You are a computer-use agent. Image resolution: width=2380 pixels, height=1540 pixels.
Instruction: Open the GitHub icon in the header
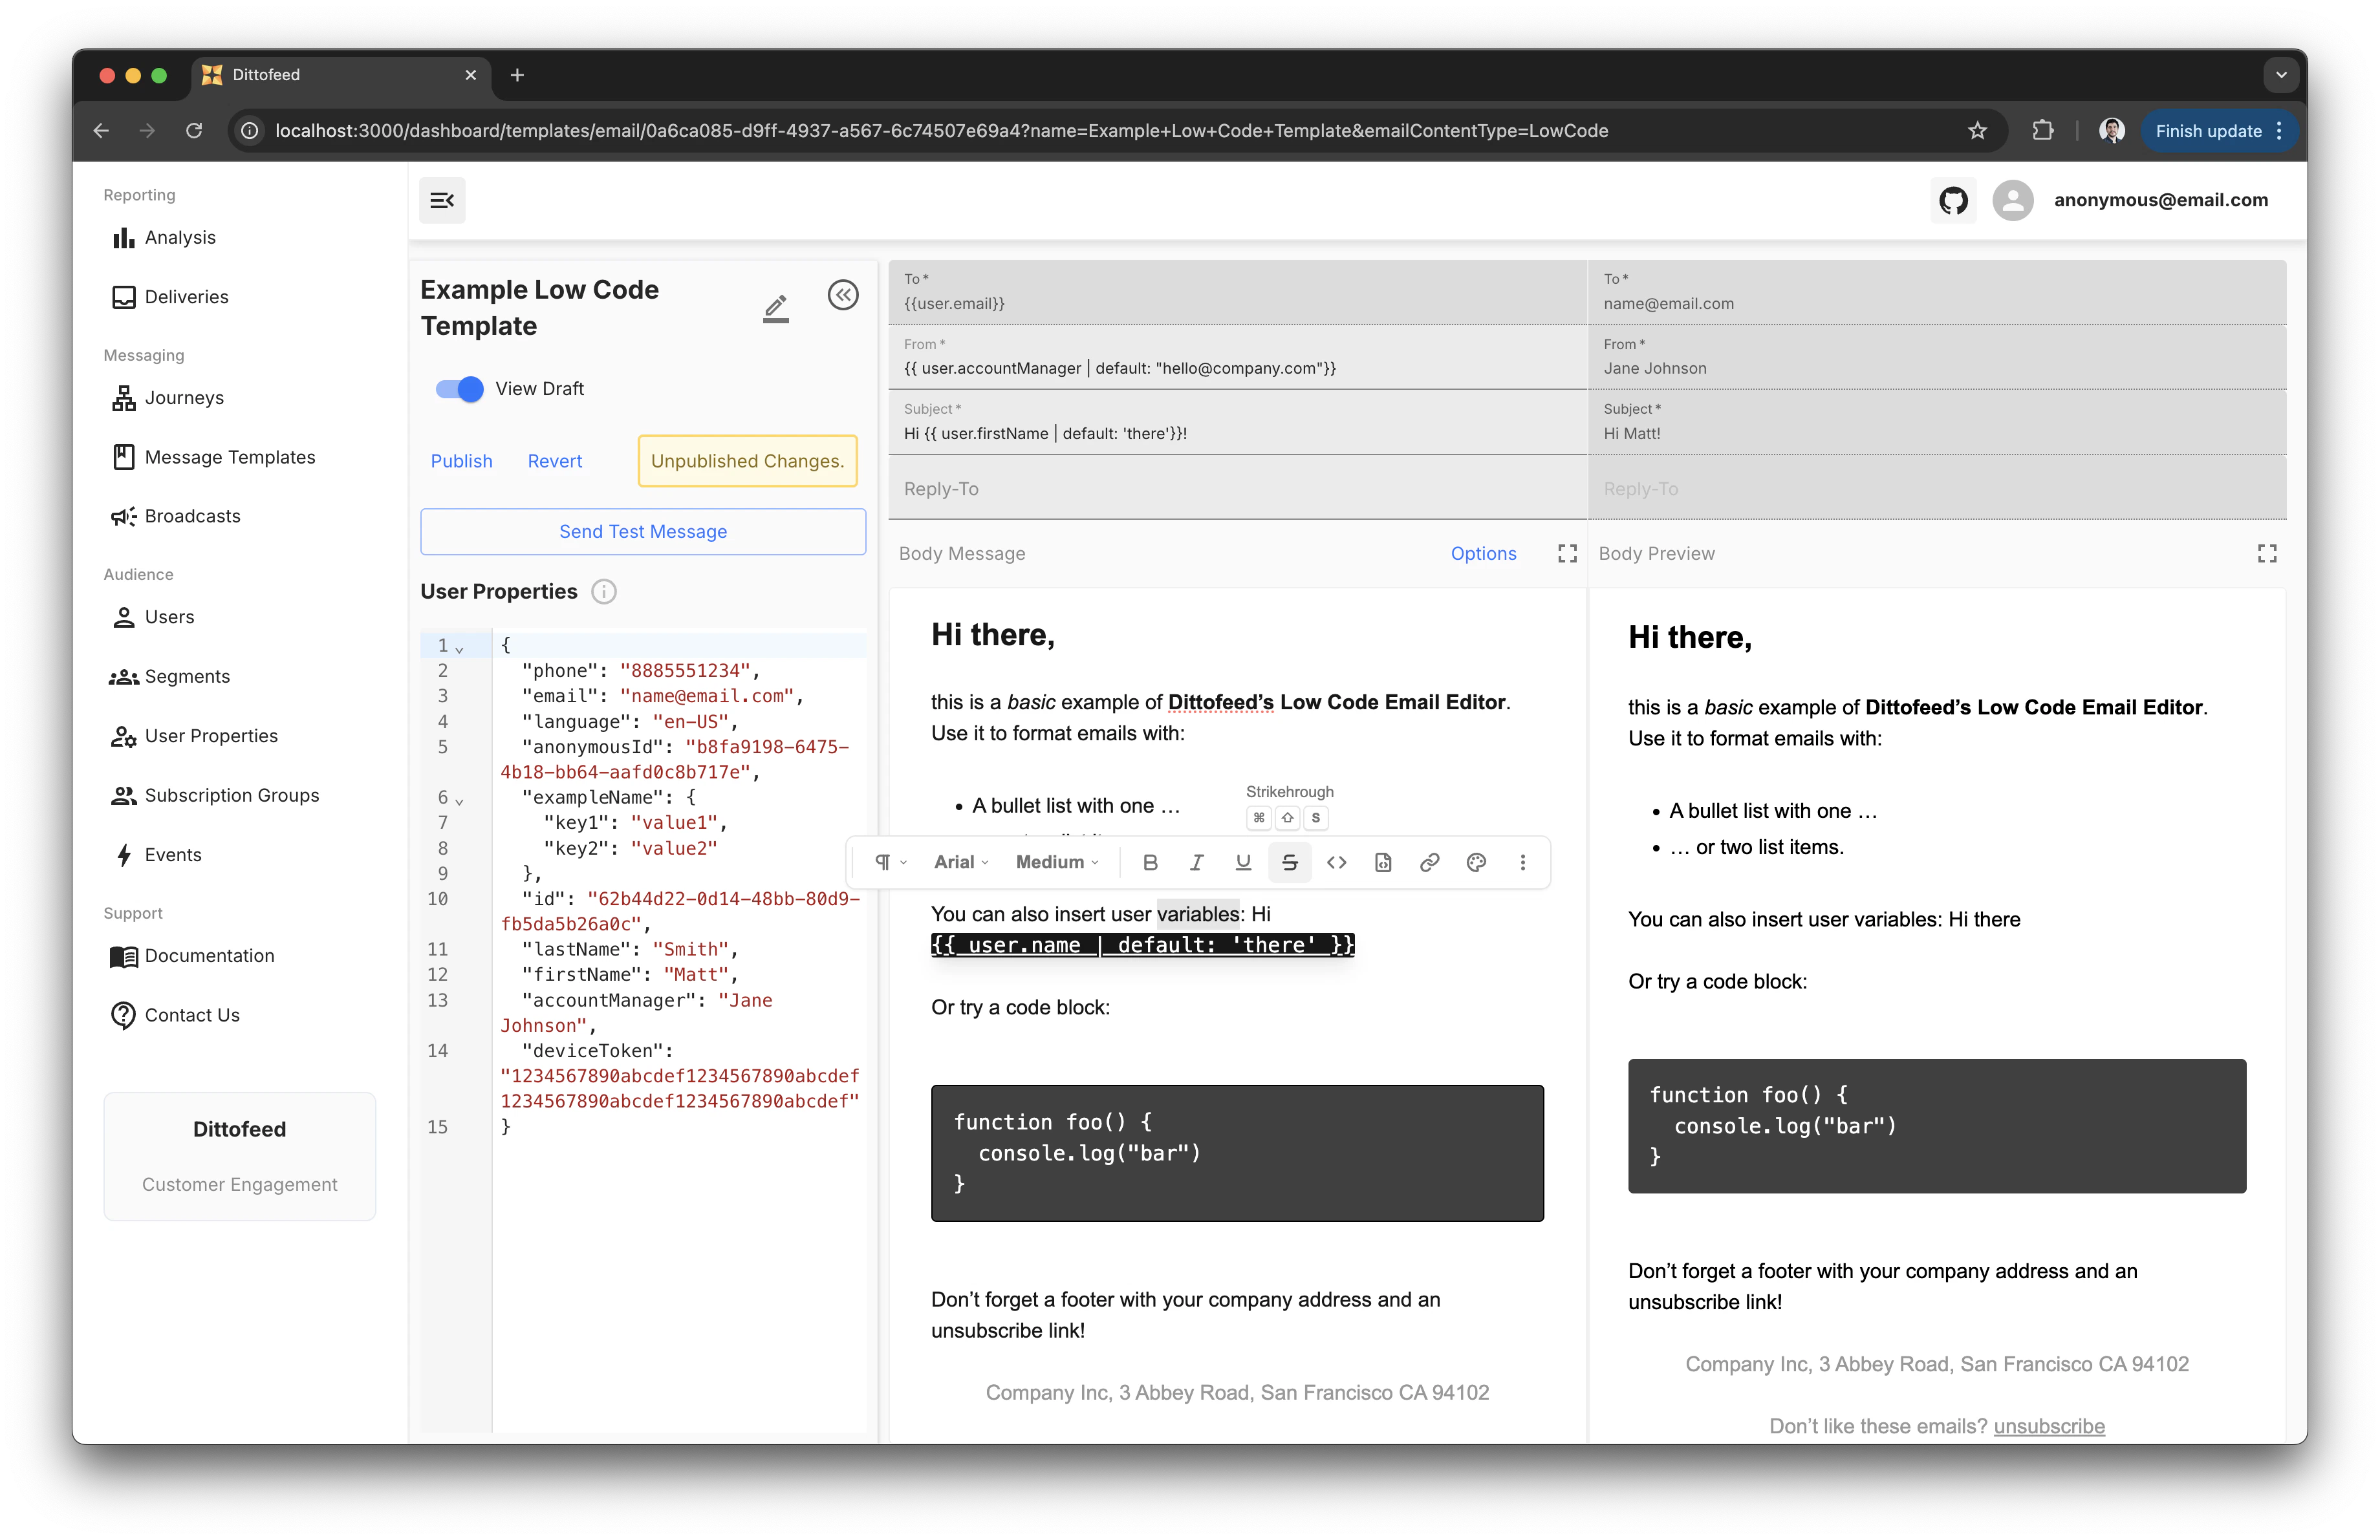coord(1954,200)
